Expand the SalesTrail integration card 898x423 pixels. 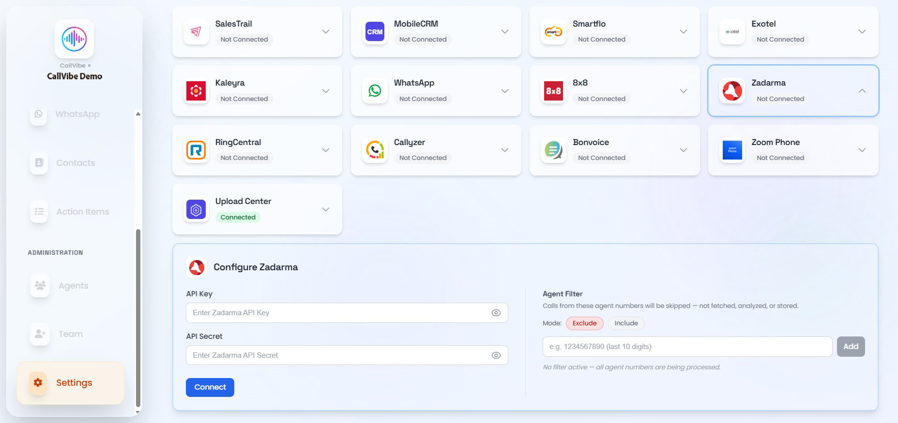(326, 32)
